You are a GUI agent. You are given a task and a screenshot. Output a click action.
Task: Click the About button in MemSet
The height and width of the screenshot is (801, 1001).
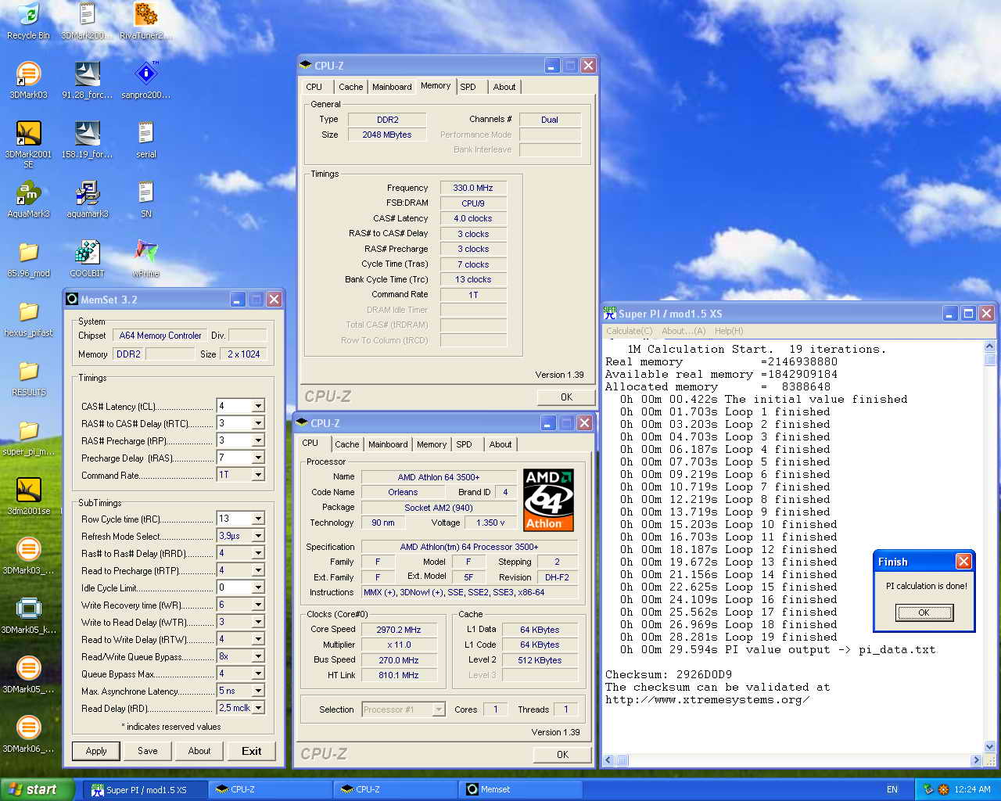point(199,751)
